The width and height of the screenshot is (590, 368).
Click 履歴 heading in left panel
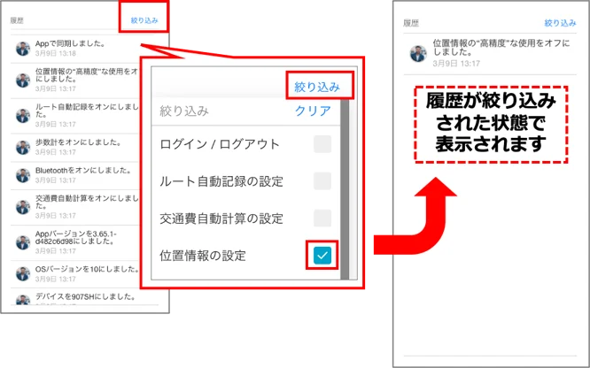point(17,20)
